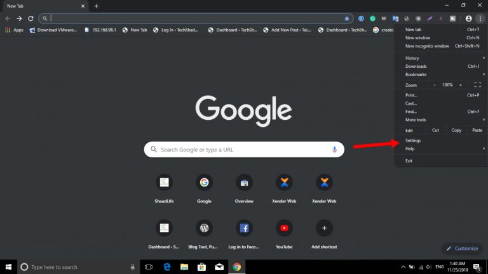This screenshot has height=274, width=488.
Task: Expand Help submenu
Action: pyautogui.click(x=442, y=149)
